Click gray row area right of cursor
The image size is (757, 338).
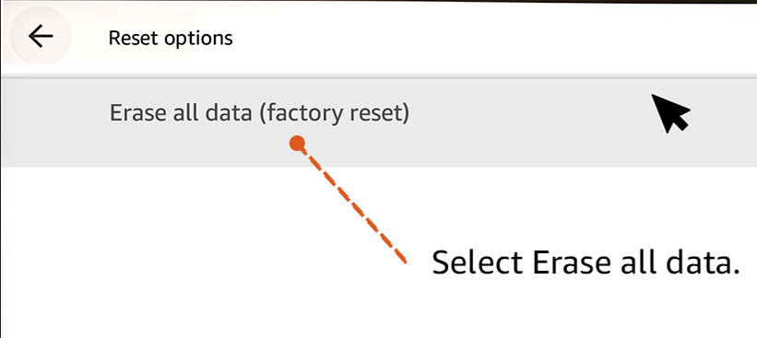pos(724,122)
